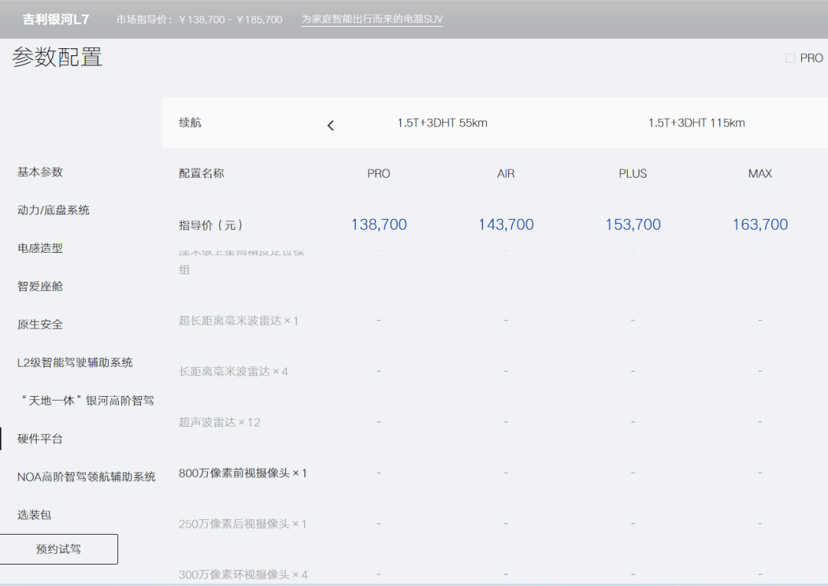Click the MAX column header
This screenshot has height=586, width=828.
click(x=760, y=174)
